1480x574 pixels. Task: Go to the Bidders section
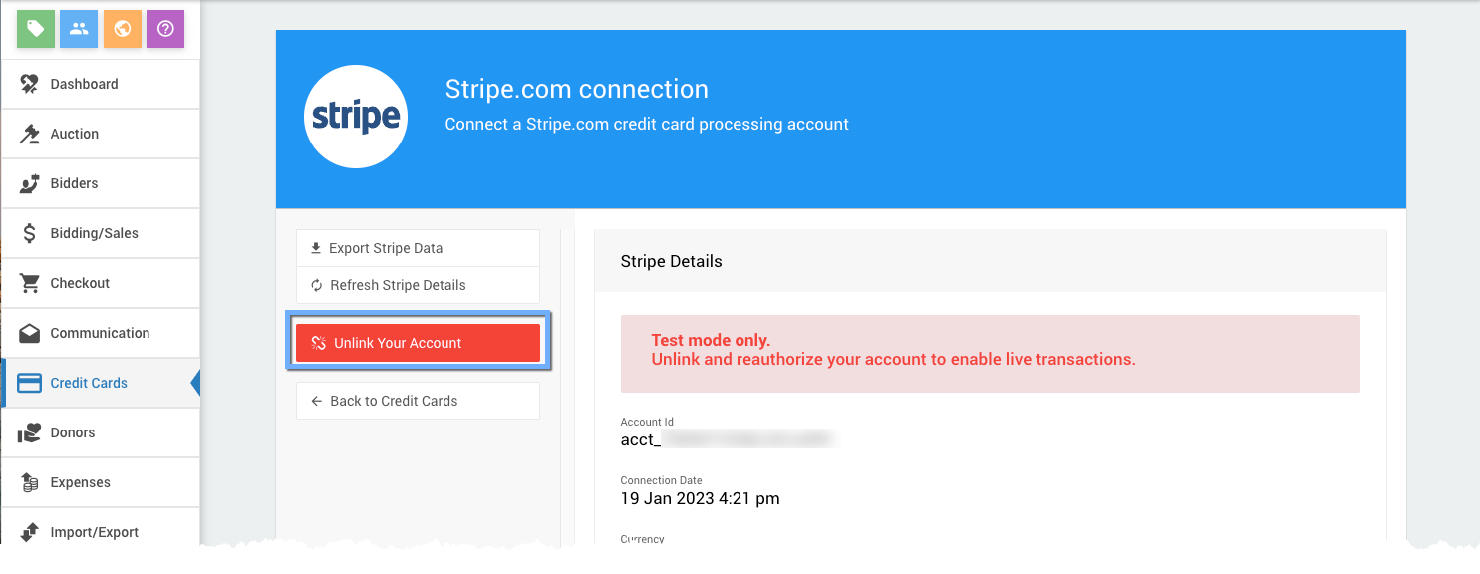click(74, 183)
